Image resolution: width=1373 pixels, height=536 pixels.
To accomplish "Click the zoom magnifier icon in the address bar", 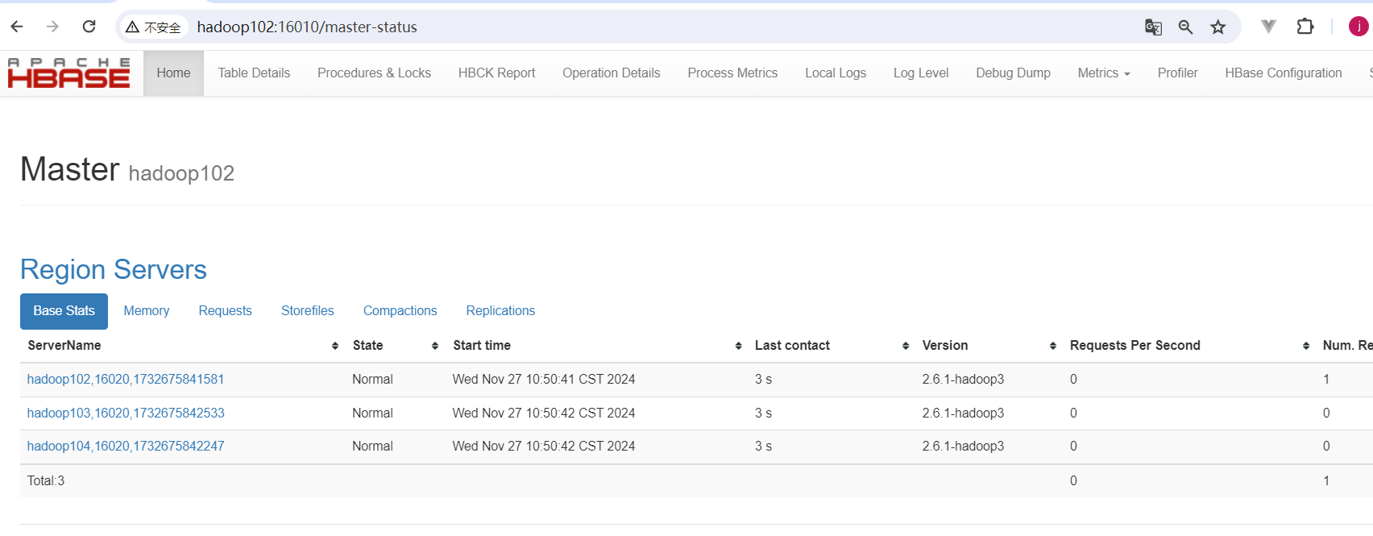I will 1185,27.
